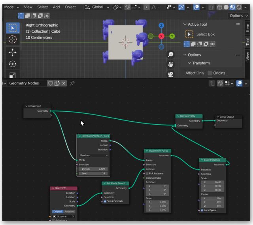
Task: Collapse the Distribute Points on Faces node
Action: pyautogui.click(x=80, y=136)
